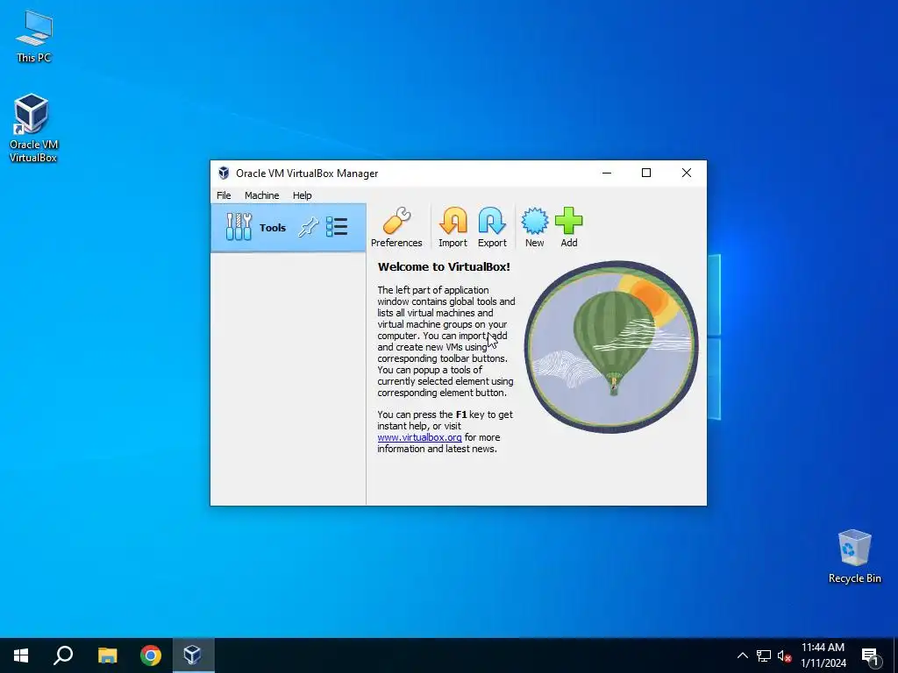This screenshot has width=898, height=673.
Task: Click the Welcome to VirtualBox! heading
Action: (x=444, y=266)
